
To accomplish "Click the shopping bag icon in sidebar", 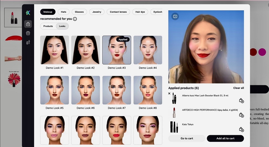I will tap(28, 24).
